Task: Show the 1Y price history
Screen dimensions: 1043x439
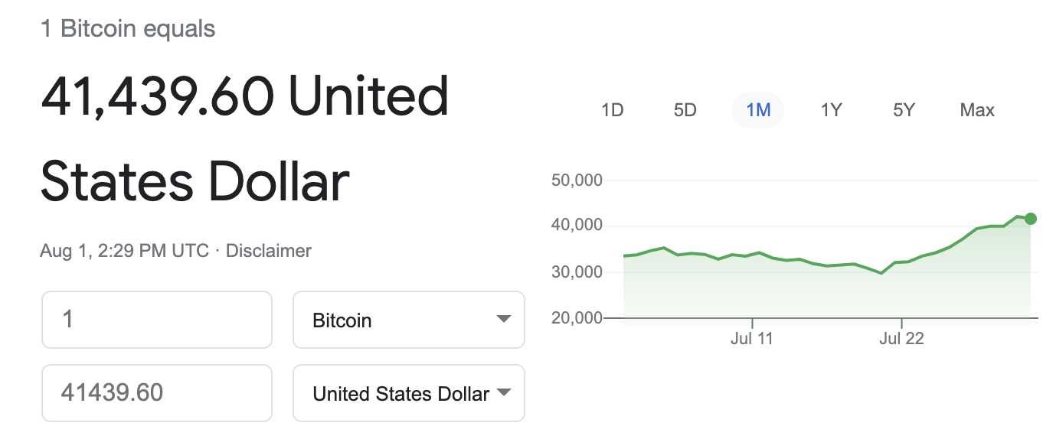Action: 831,110
